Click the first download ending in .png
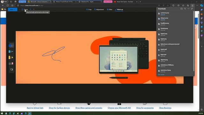 click(175, 13)
